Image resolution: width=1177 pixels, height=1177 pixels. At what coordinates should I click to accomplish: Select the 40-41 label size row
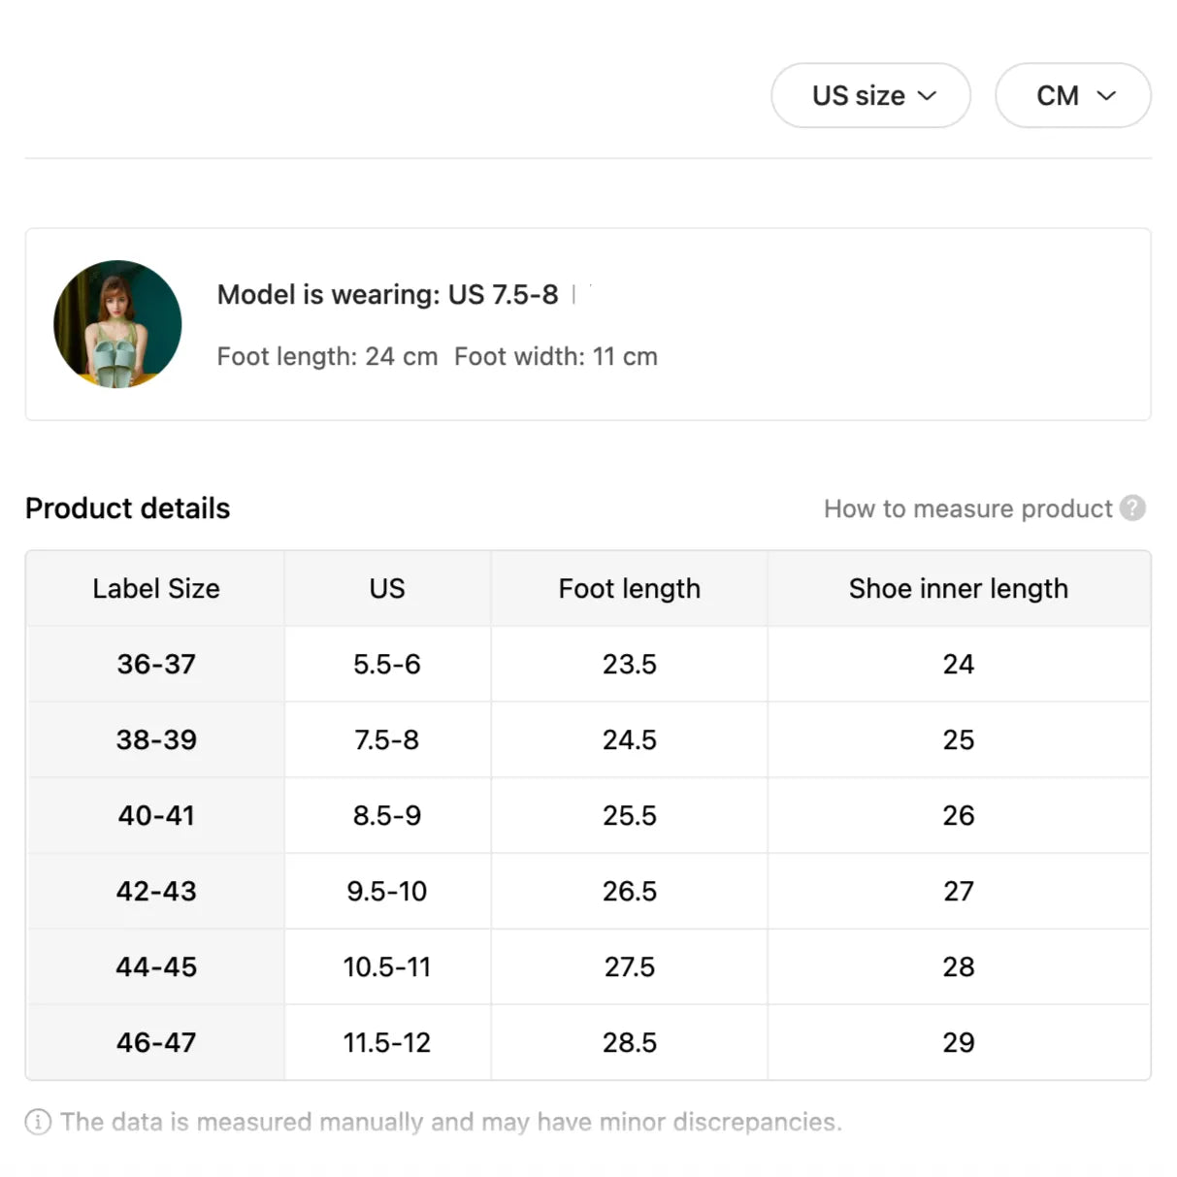(156, 816)
